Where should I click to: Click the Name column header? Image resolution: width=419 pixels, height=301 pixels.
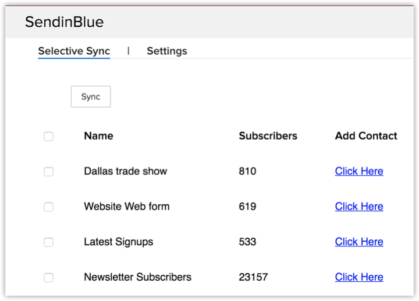click(x=98, y=136)
